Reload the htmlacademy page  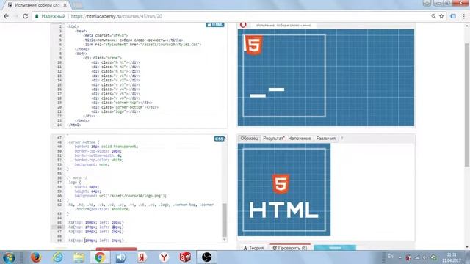click(26, 16)
